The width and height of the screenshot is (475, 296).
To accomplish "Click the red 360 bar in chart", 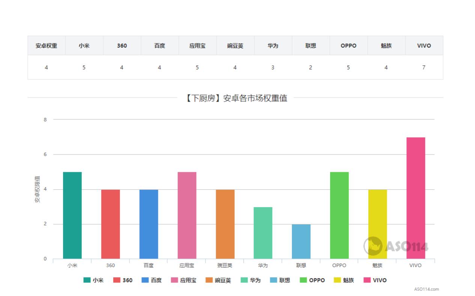I will (x=110, y=224).
